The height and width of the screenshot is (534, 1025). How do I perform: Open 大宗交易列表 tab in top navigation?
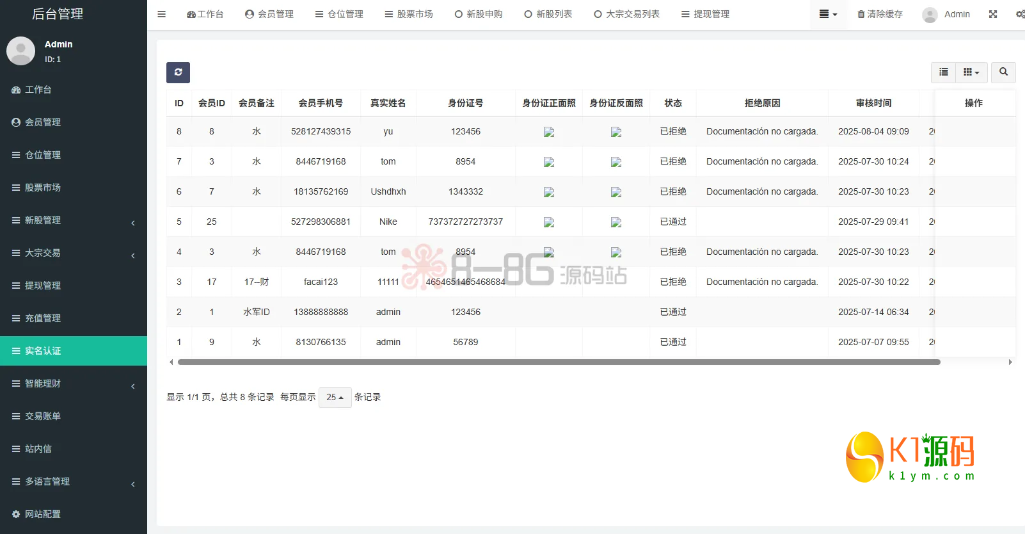tap(626, 14)
